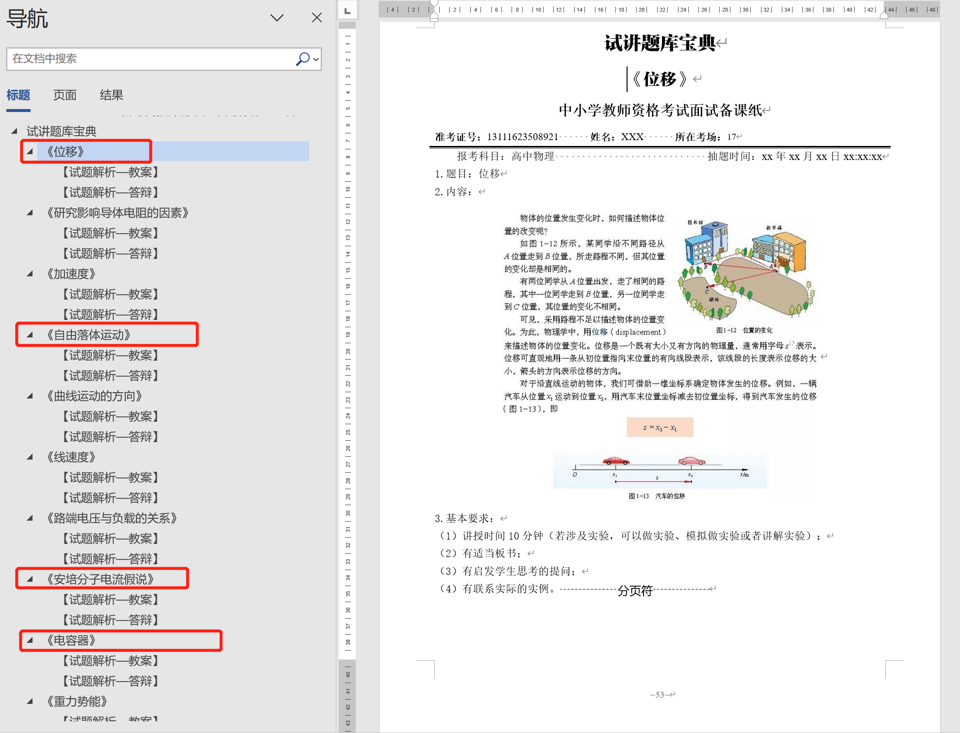Click the campus map figure 1-12 image

click(x=746, y=271)
